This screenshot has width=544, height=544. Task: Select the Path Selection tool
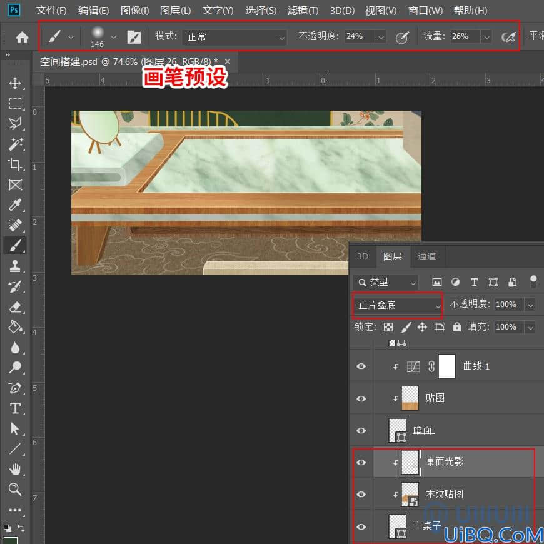(x=15, y=429)
